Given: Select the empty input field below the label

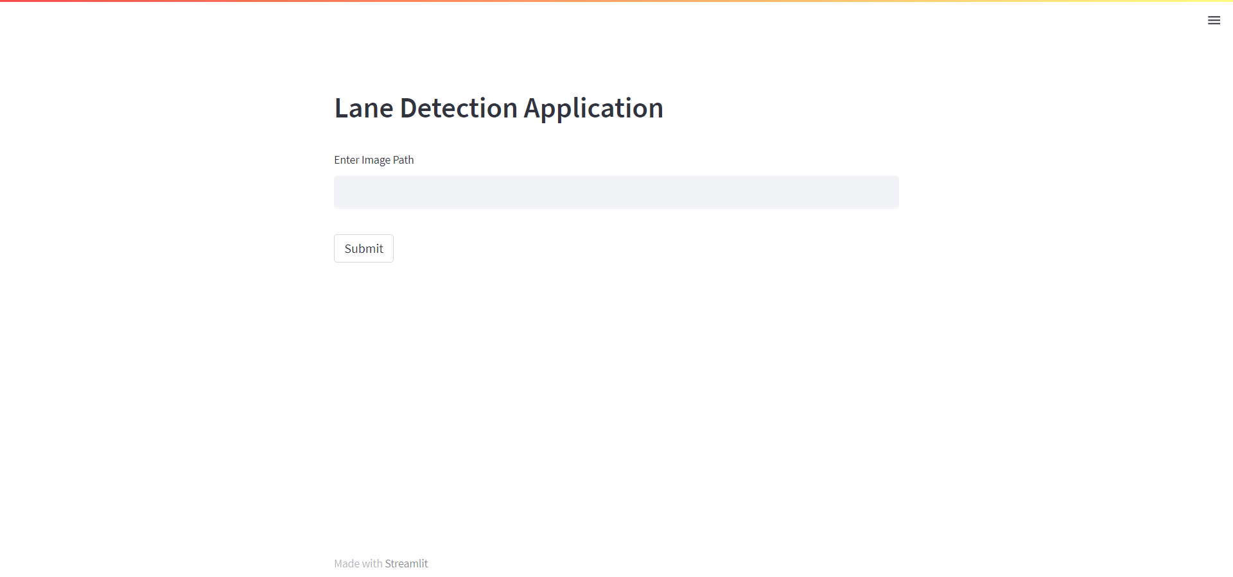Looking at the screenshot, I should (616, 192).
